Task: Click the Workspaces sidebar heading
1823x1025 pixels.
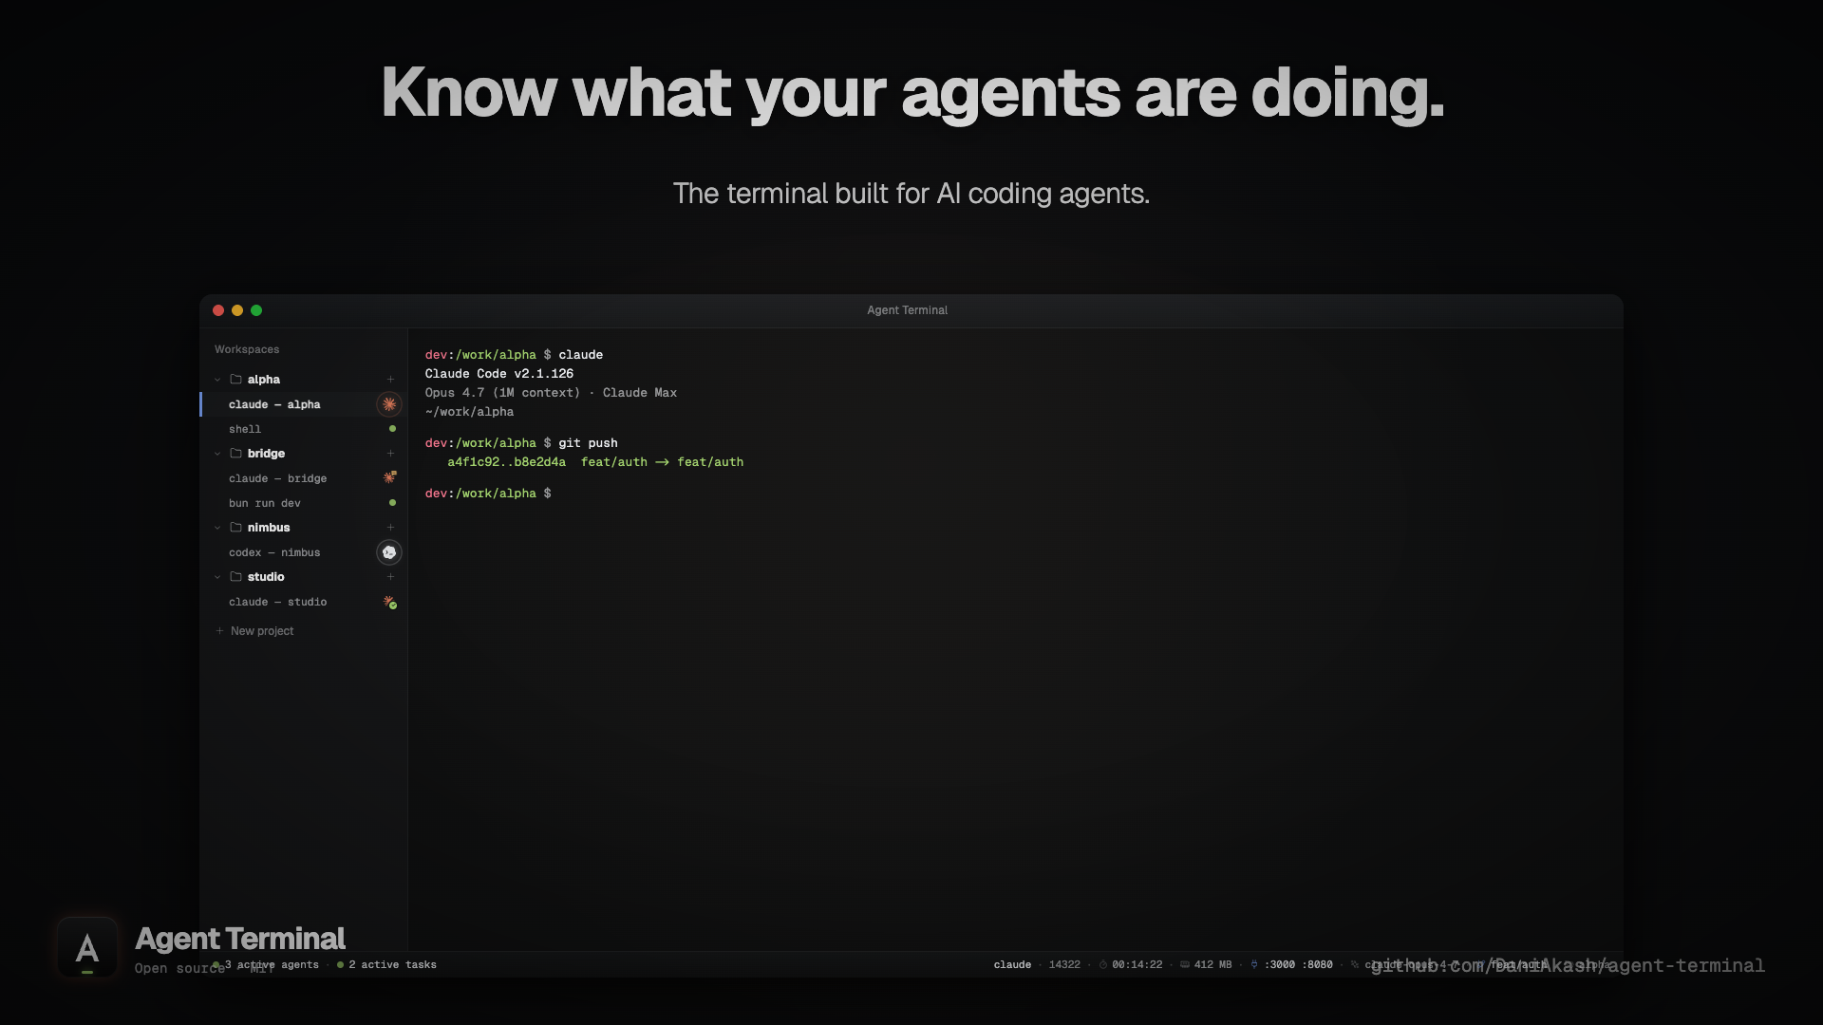Action: coord(247,349)
